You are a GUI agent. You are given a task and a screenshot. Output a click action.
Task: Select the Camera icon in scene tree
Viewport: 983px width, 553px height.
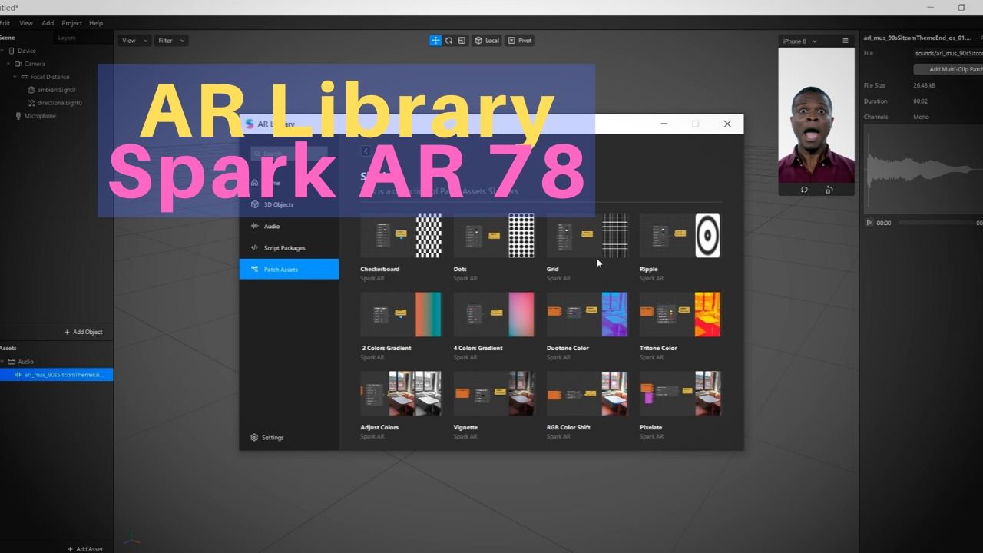pyautogui.click(x=18, y=64)
